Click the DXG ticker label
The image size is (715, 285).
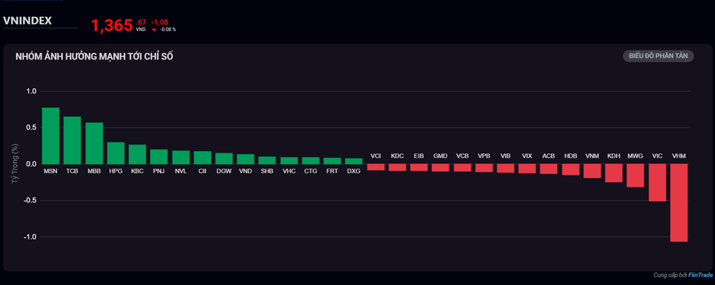354,172
